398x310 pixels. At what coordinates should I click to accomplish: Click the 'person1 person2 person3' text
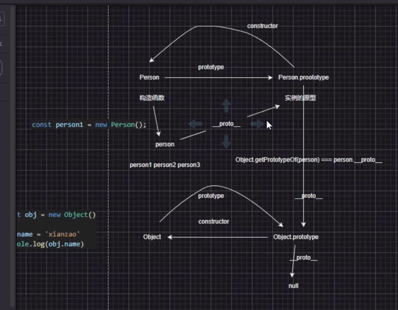point(165,165)
